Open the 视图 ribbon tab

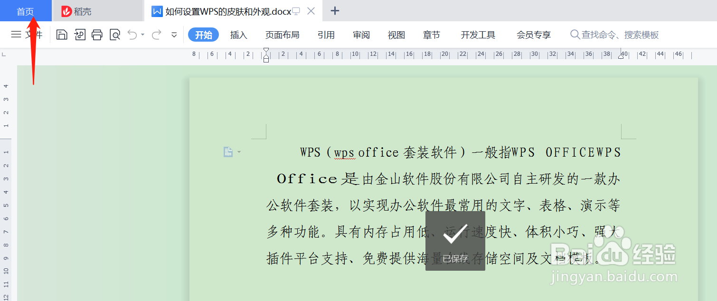point(396,35)
